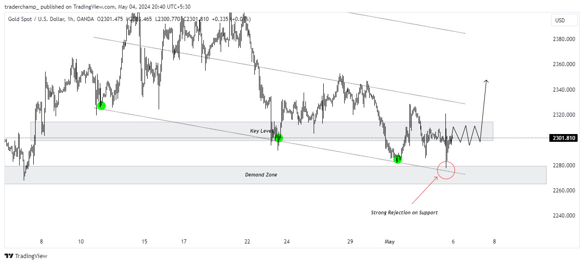Click the 2340.000 price axis label

(x=563, y=90)
